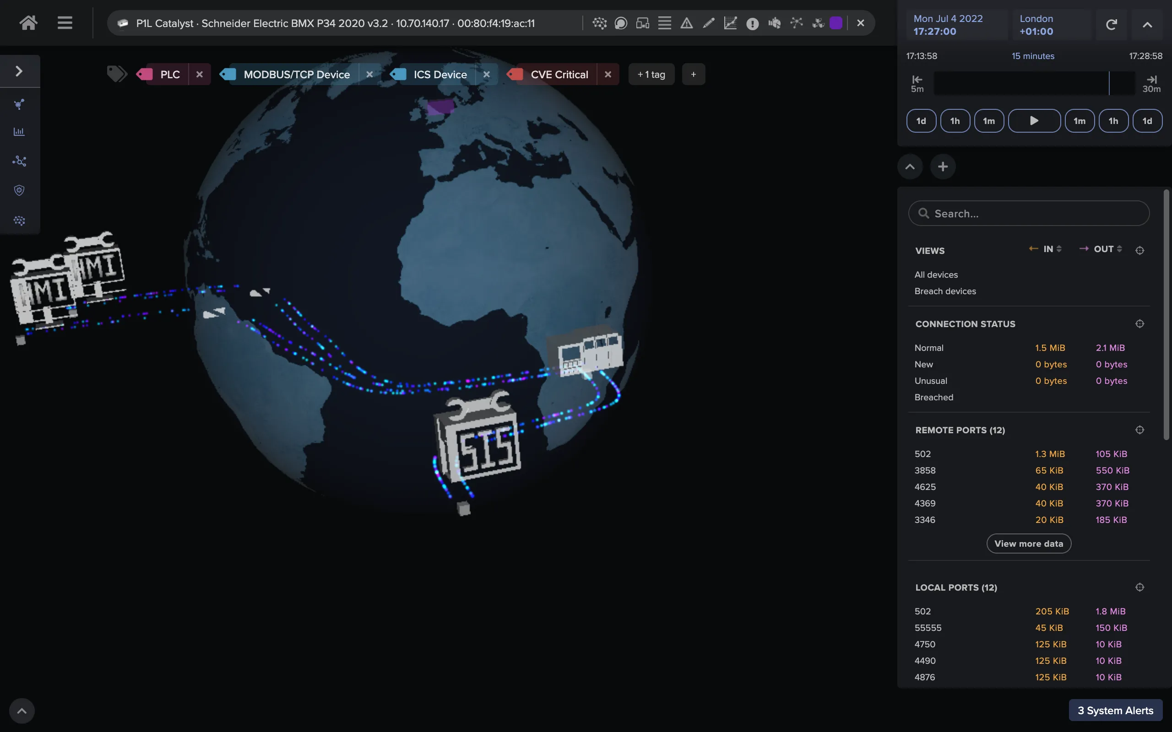Viewport: 1172px width, 732px height.
Task: Click the exclamation mark circle icon
Action: (752, 23)
